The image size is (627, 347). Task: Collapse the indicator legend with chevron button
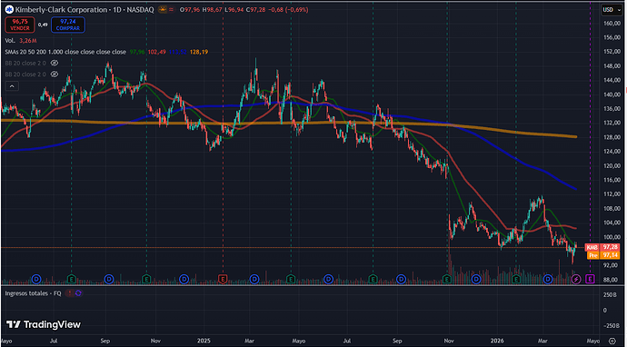click(x=12, y=86)
